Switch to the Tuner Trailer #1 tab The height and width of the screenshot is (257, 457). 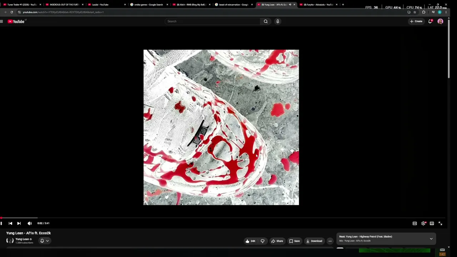(22, 5)
